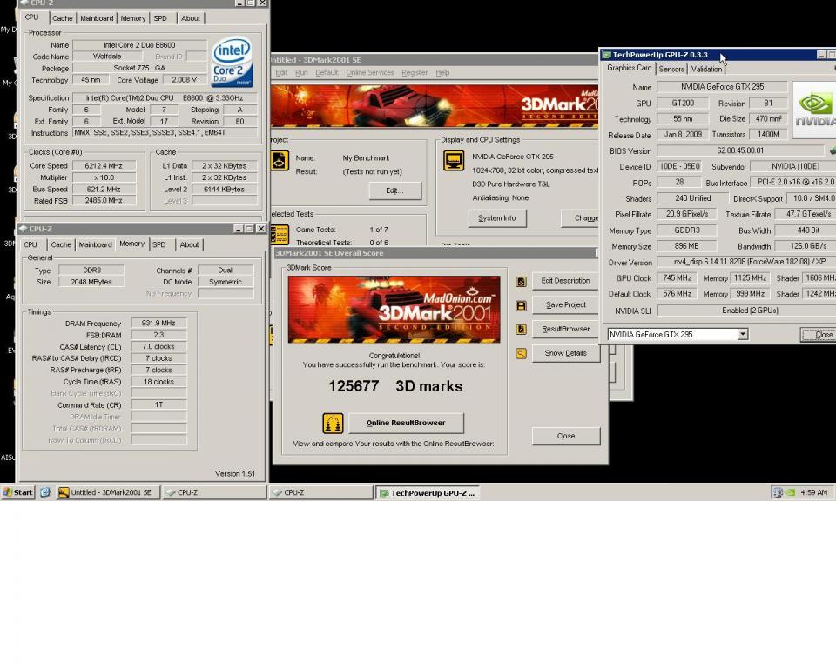836x668 pixels.
Task: Open the SPD tab in the CPU-Z processor window
Action: click(x=160, y=18)
